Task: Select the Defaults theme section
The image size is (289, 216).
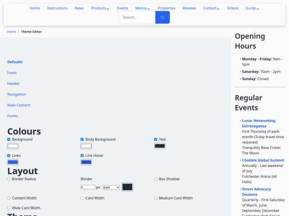Action: 15,62
